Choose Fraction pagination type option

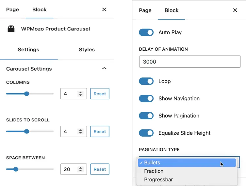154,171
